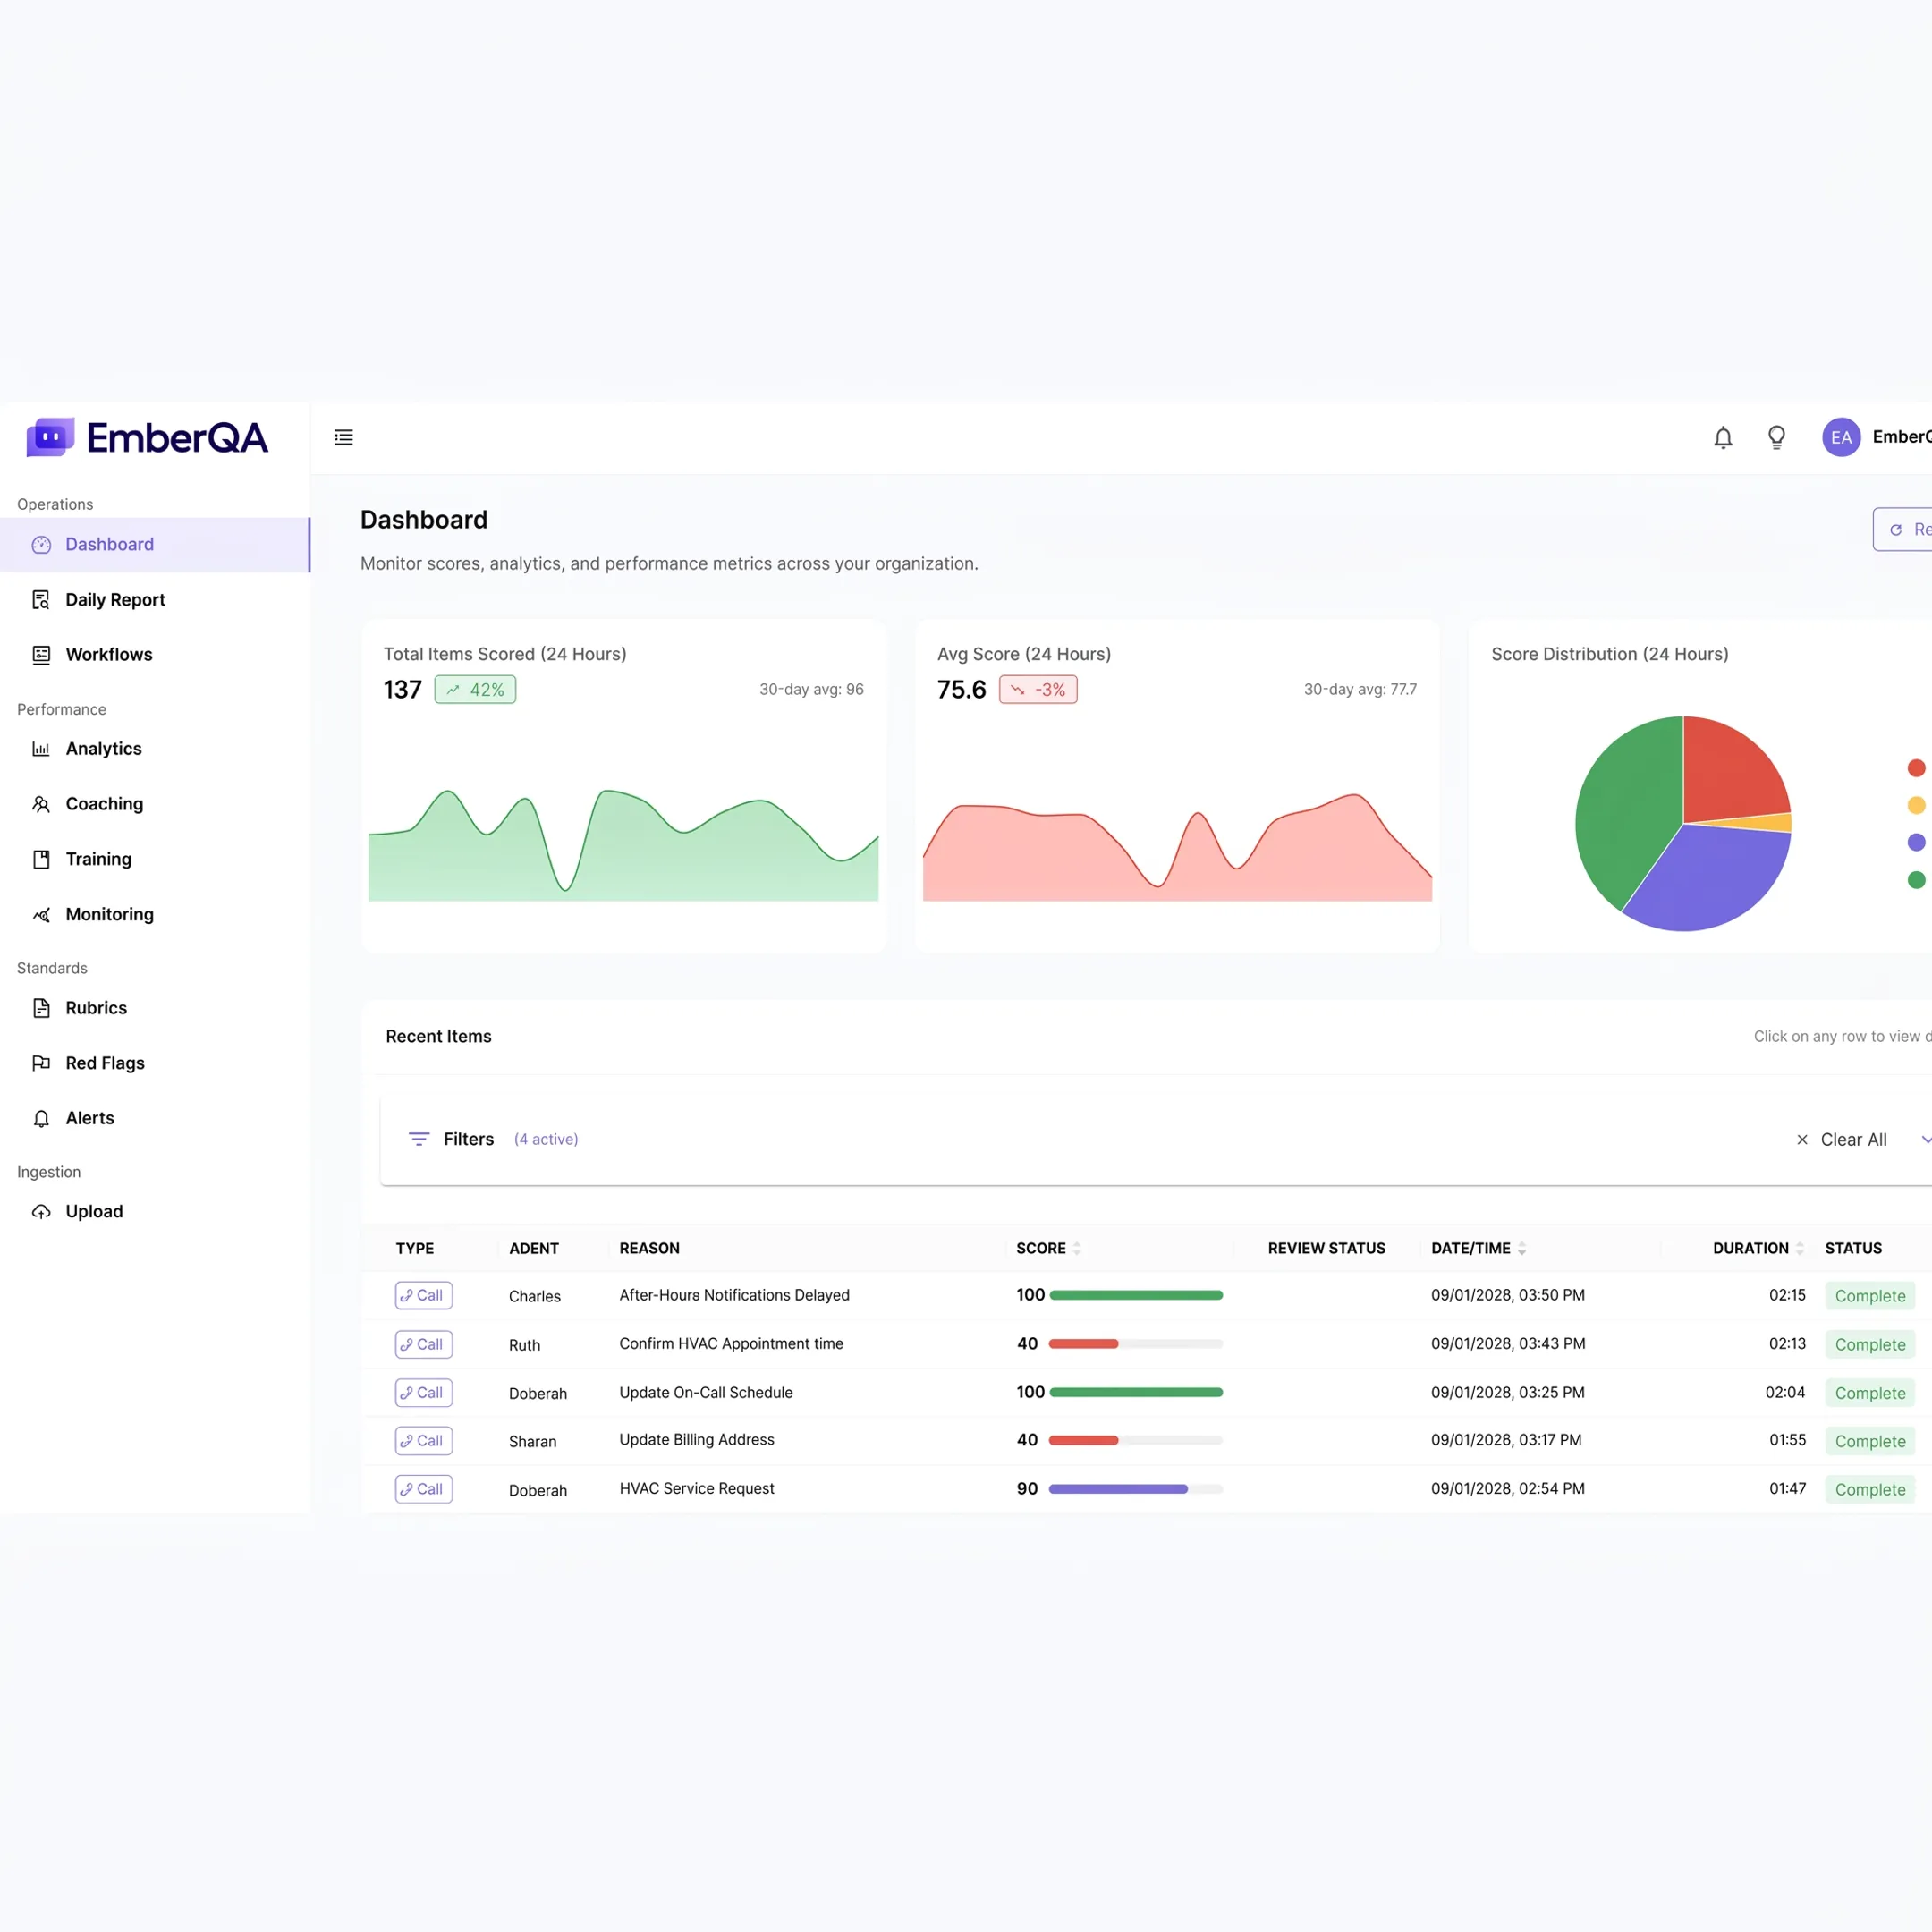1932x1932 pixels.
Task: Sort the table by Duration column
Action: 1800,1248
